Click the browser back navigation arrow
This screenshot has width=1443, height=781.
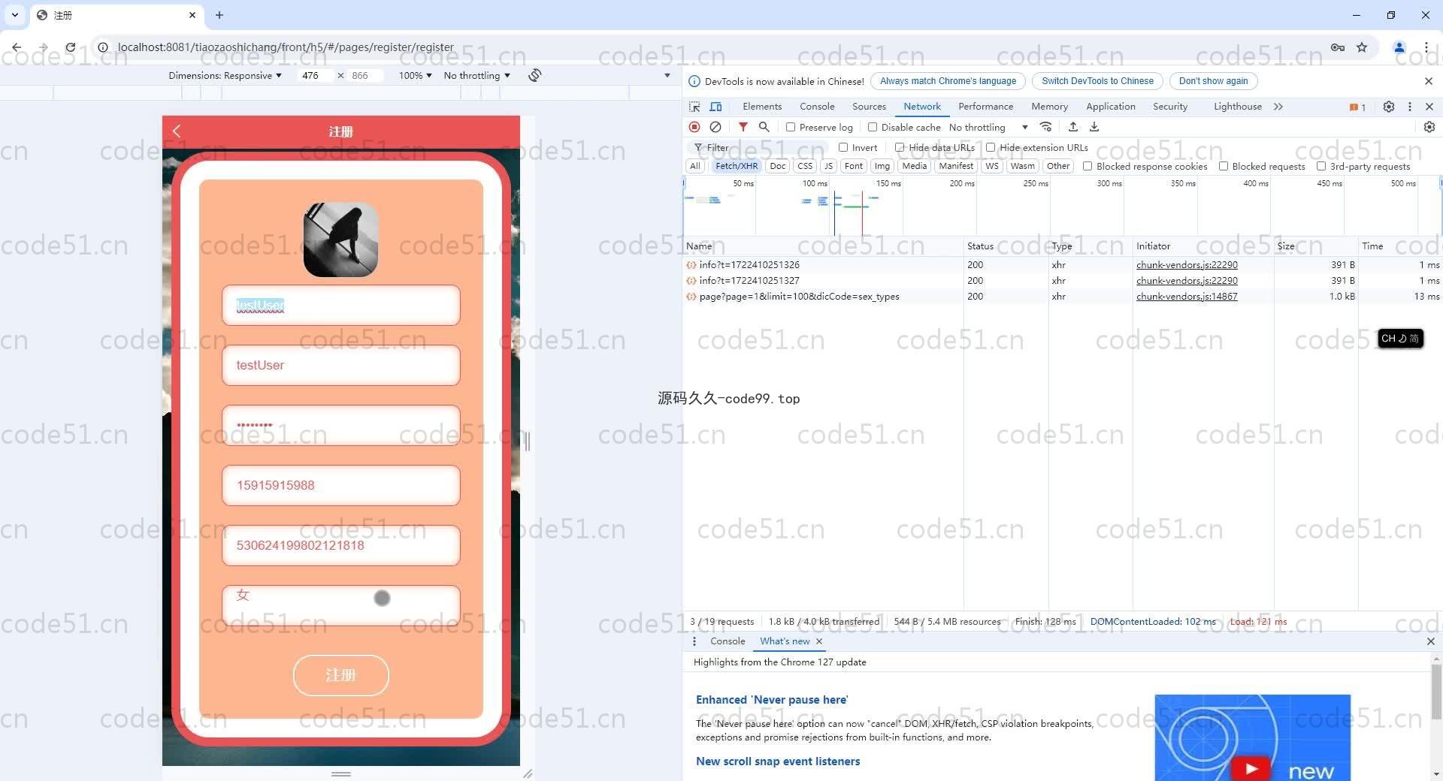click(17, 47)
